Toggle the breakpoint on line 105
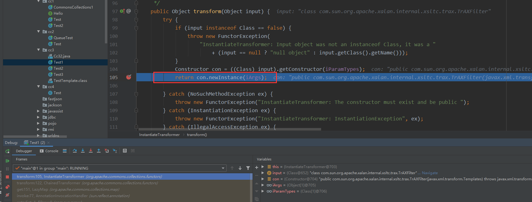Image resolution: width=532 pixels, height=202 pixels. point(129,77)
